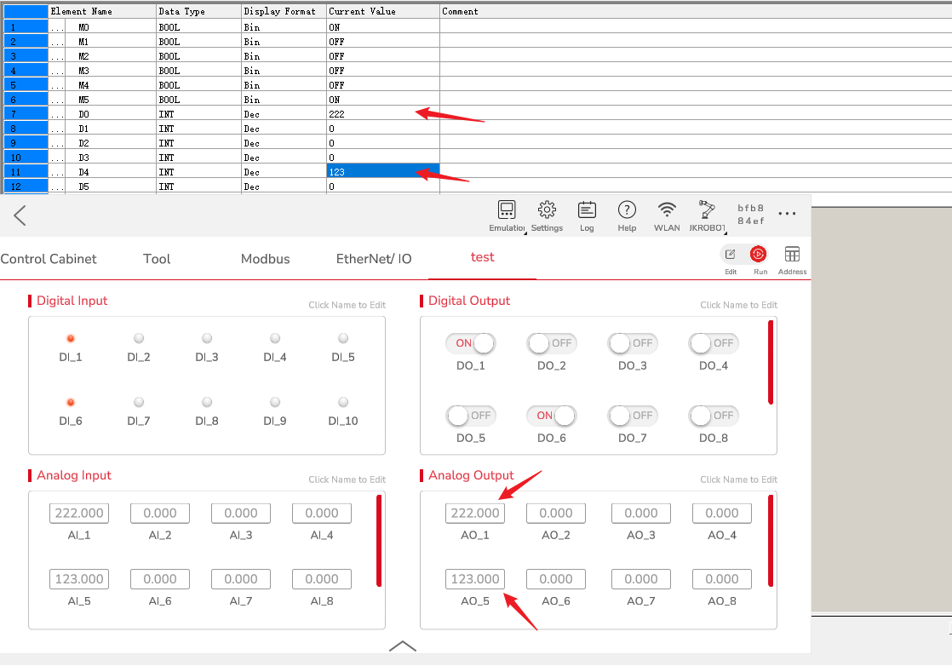Toggle DO_2 digital output on

pyautogui.click(x=551, y=343)
